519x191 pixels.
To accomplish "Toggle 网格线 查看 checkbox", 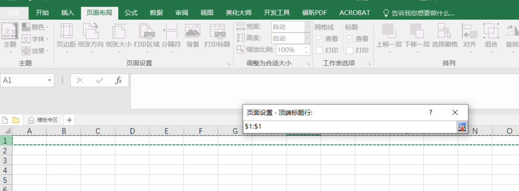I will (320, 39).
